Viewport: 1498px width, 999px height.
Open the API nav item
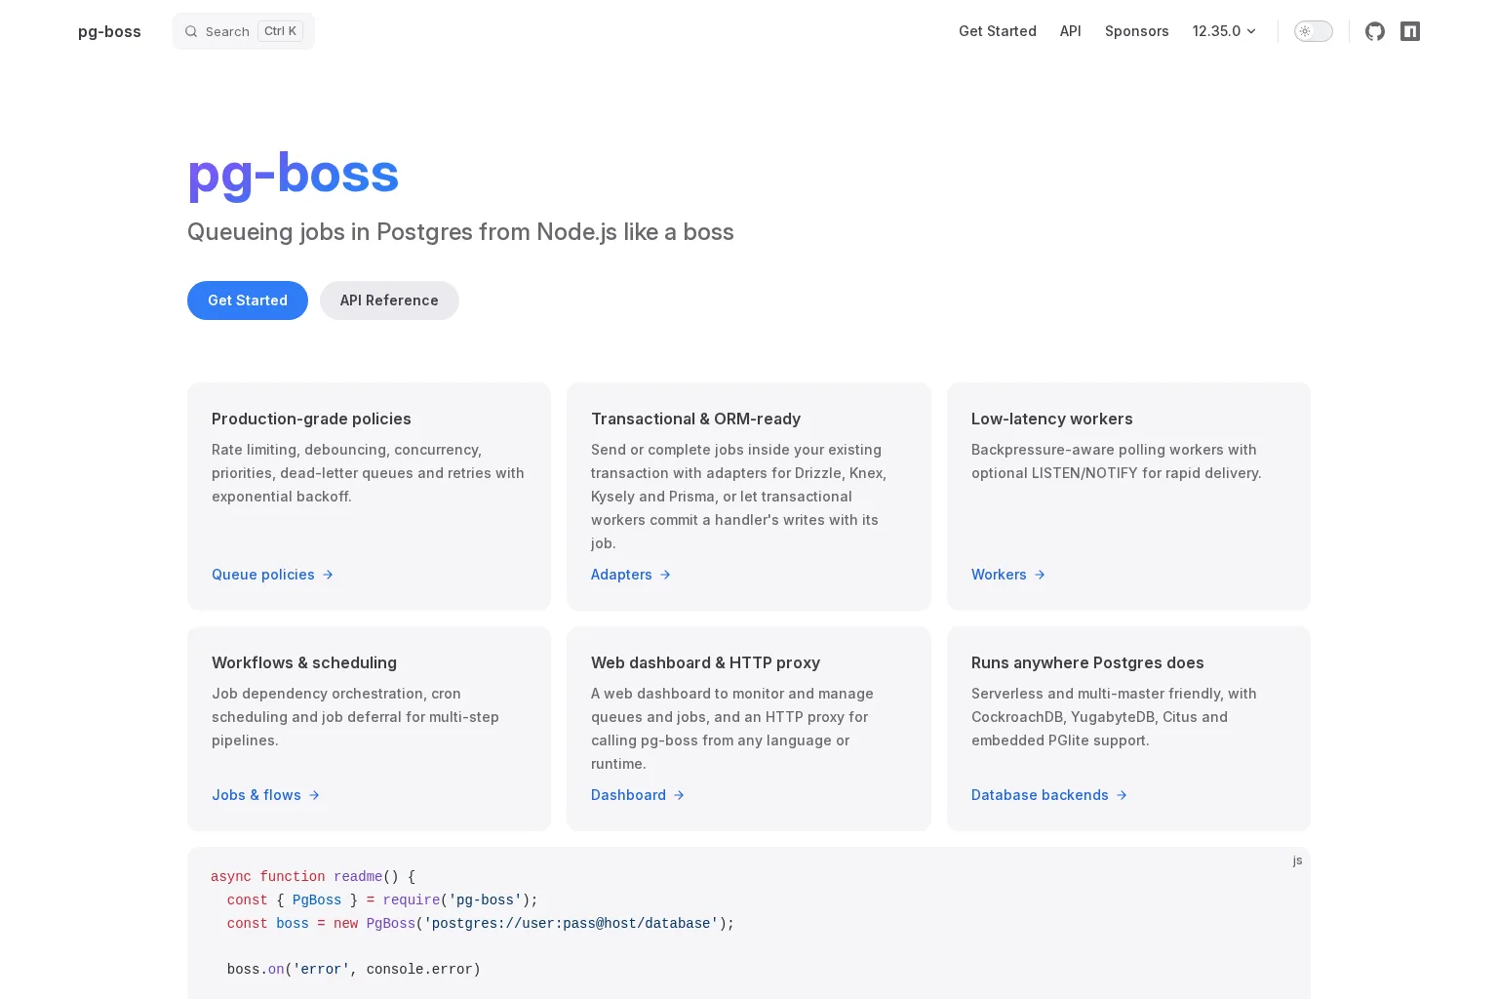pyautogui.click(x=1071, y=31)
